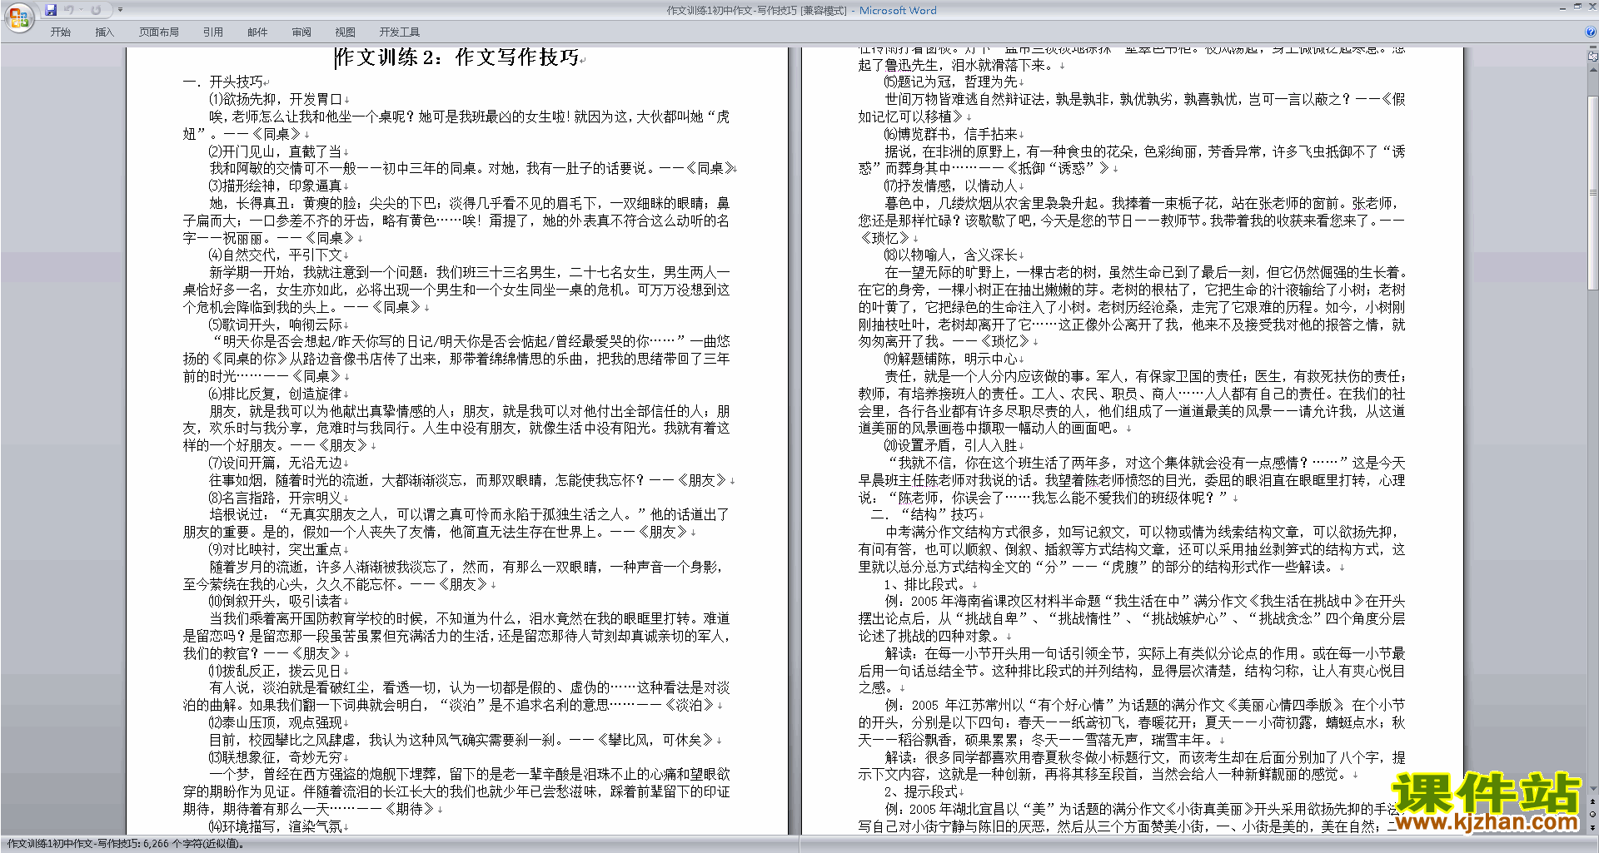
Task: Click line ⒄抒发情感，以情动人
Action: click(x=951, y=186)
